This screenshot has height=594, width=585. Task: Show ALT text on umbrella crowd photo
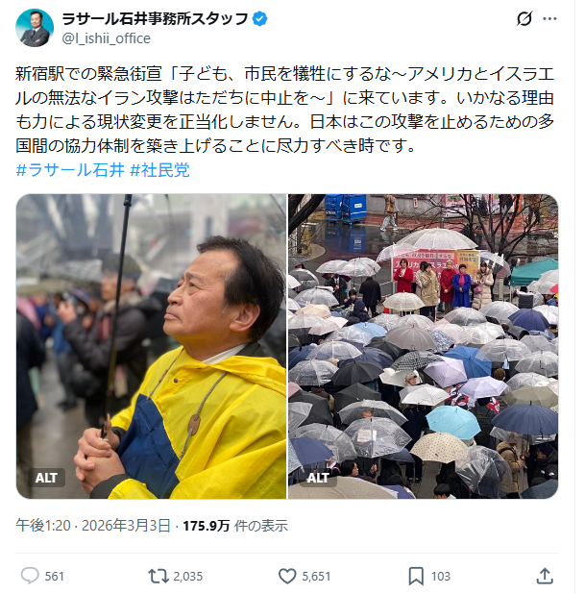(318, 478)
